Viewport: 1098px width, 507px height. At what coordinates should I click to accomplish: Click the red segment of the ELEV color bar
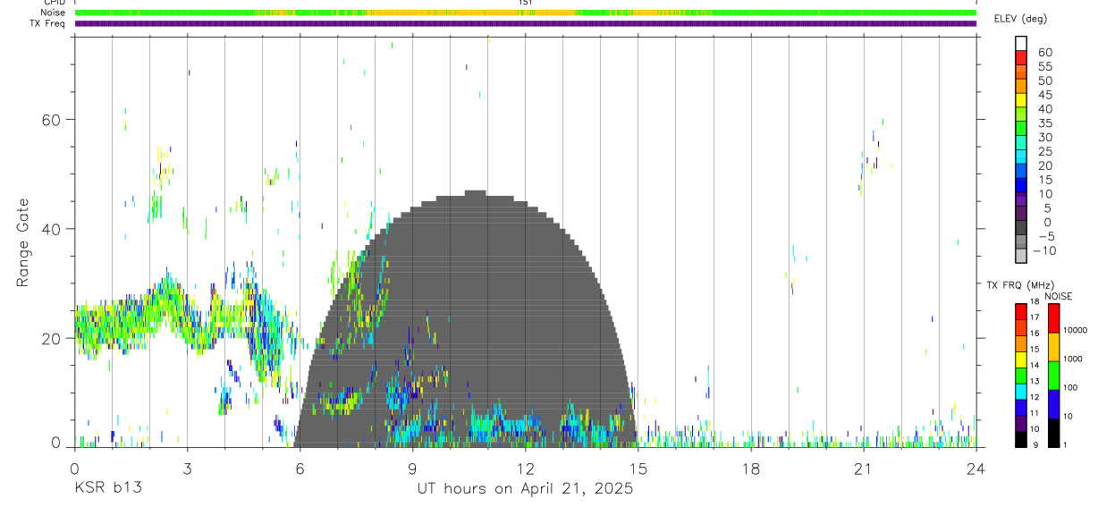click(x=1021, y=58)
